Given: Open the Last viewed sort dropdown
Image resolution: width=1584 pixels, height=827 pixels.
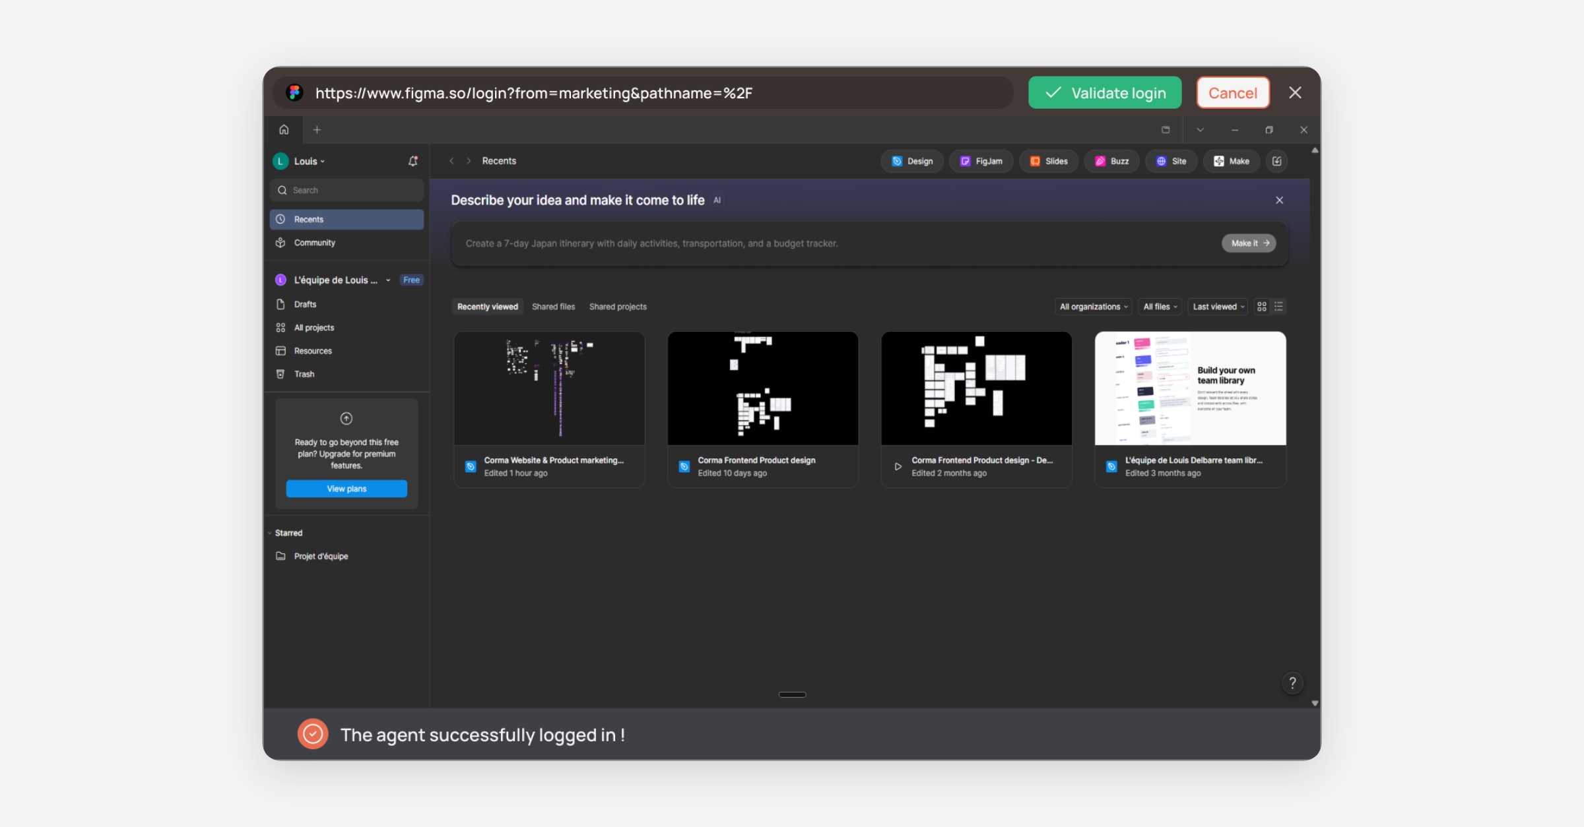Looking at the screenshot, I should pyautogui.click(x=1218, y=307).
